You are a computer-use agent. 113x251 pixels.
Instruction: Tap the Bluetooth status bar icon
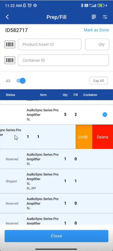[82, 5]
